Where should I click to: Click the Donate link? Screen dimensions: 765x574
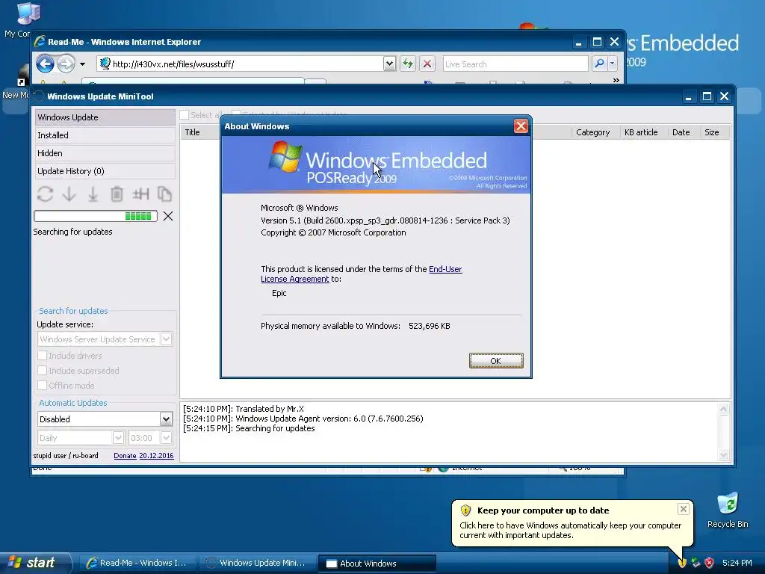pyautogui.click(x=125, y=455)
